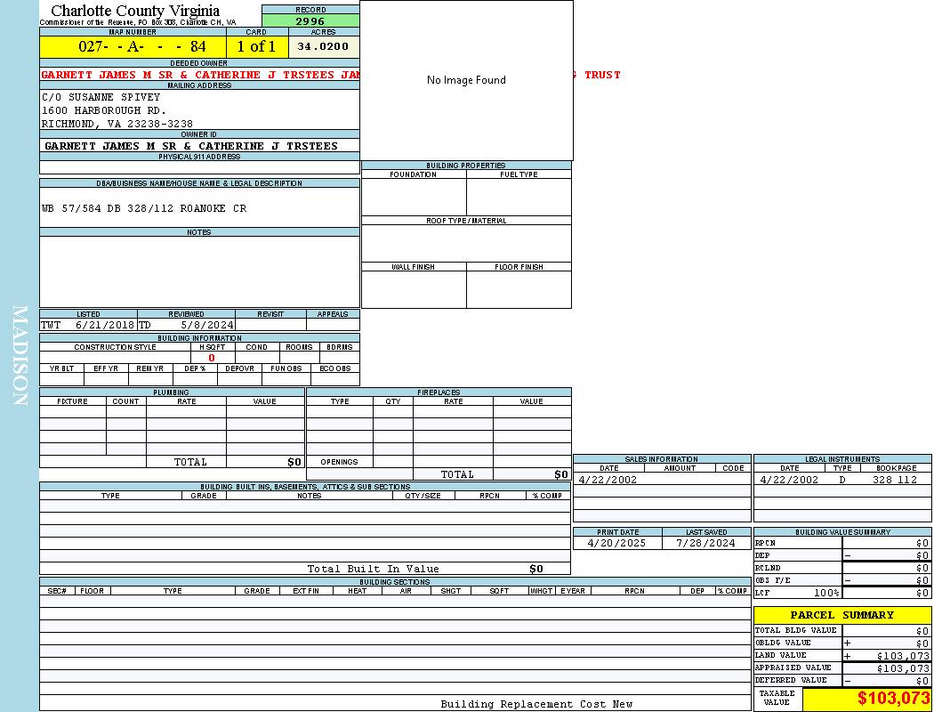Click the acres value 34.0200
The height and width of the screenshot is (712, 934).
[323, 46]
